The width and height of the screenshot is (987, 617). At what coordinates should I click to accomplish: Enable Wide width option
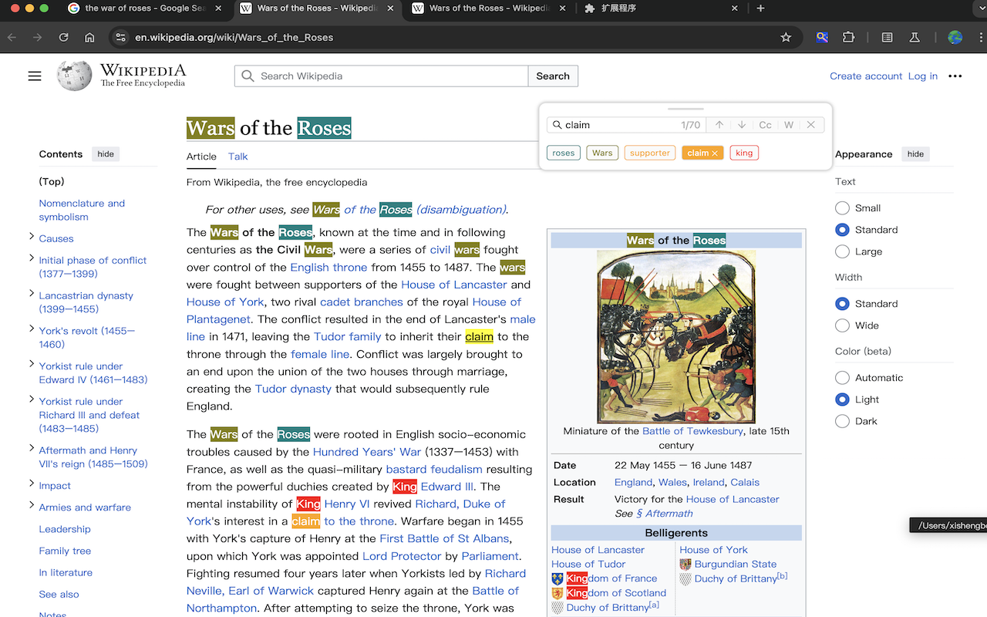pyautogui.click(x=842, y=325)
